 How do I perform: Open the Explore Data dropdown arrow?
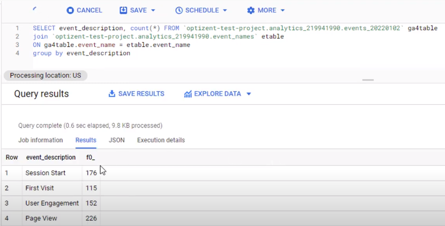coord(249,94)
